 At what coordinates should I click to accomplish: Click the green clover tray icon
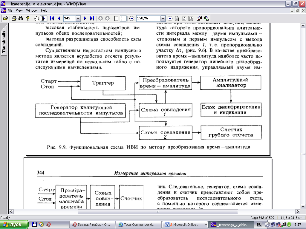coord(289,225)
